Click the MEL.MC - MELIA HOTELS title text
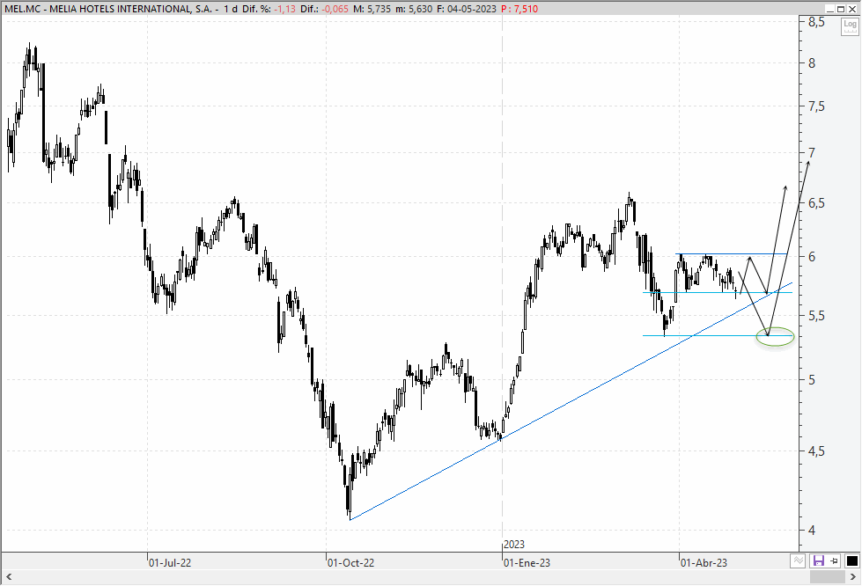Image resolution: width=862 pixels, height=586 pixels. [107, 9]
